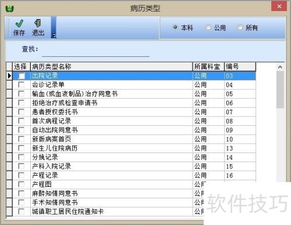Click the 选择 column header
Image resolution: width=291 pixels, height=225 pixels.
[22, 67]
